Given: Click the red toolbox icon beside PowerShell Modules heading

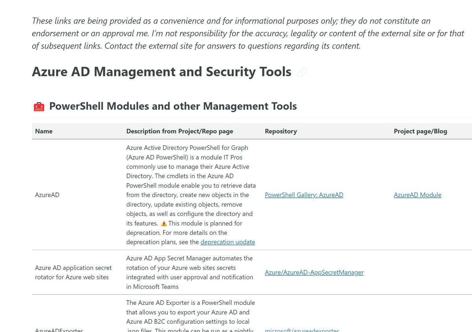Looking at the screenshot, I should click(x=39, y=107).
